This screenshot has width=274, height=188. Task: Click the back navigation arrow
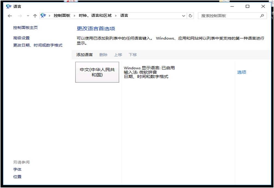point(10,16)
